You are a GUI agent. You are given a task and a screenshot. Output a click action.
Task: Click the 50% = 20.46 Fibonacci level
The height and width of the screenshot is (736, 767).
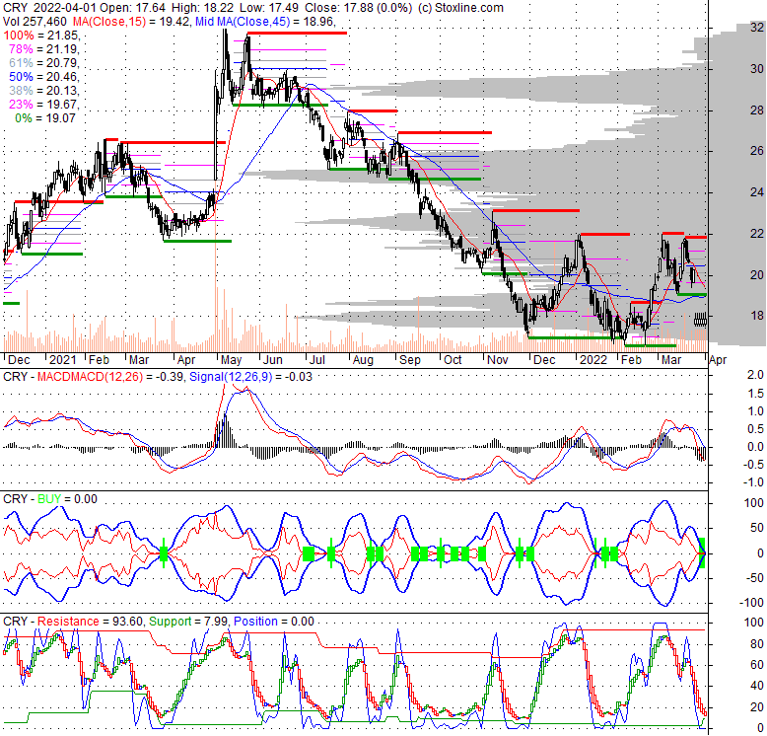44,76
